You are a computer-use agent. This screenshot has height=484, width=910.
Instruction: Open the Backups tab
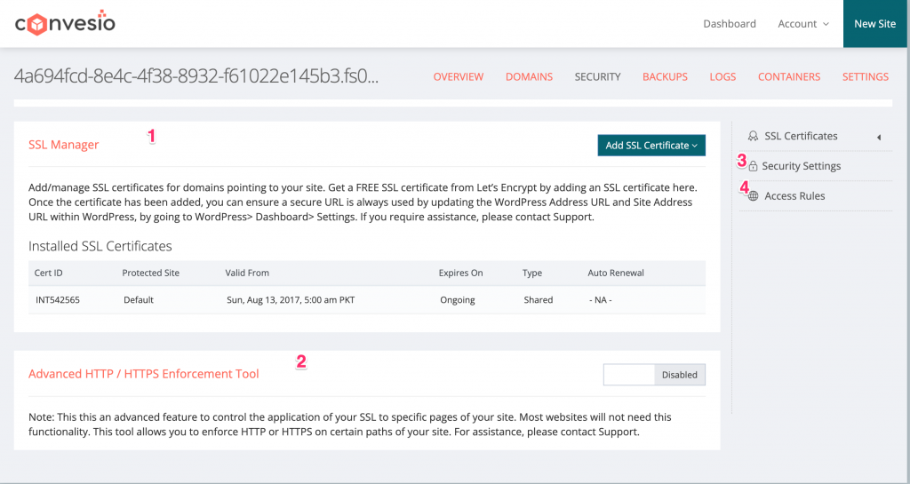click(665, 76)
